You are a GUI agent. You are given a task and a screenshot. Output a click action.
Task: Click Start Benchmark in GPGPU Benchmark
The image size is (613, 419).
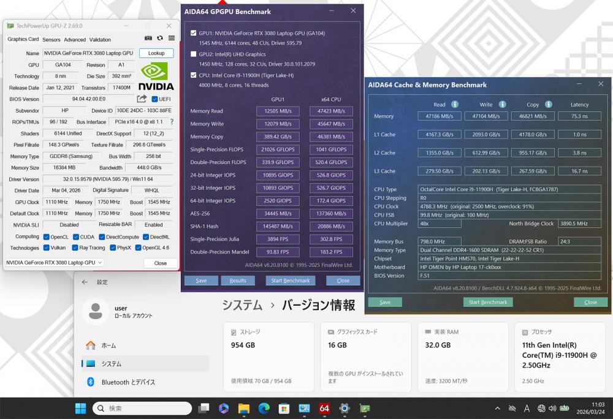[291, 281]
